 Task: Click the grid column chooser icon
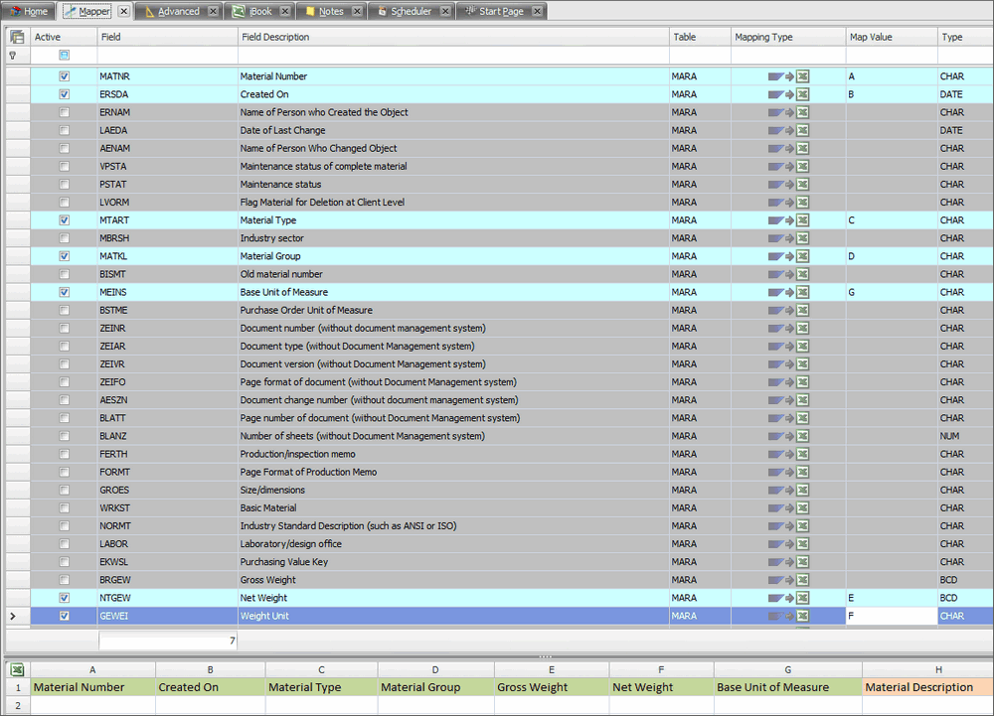(16, 37)
